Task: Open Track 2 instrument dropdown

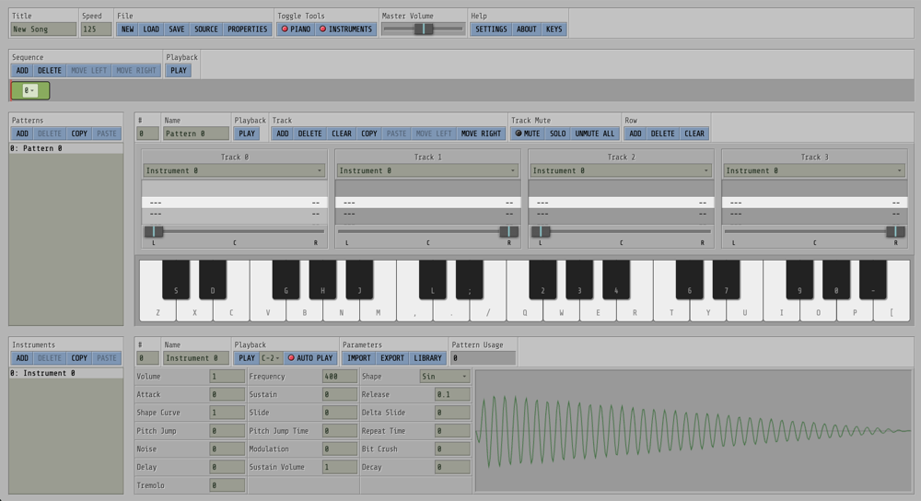Action: tap(620, 170)
